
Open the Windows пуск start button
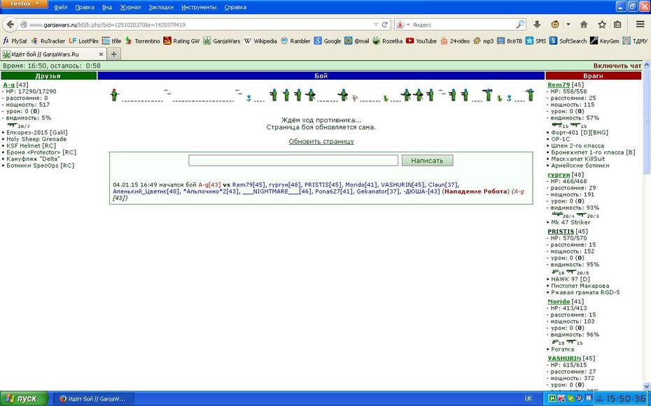pyautogui.click(x=24, y=398)
